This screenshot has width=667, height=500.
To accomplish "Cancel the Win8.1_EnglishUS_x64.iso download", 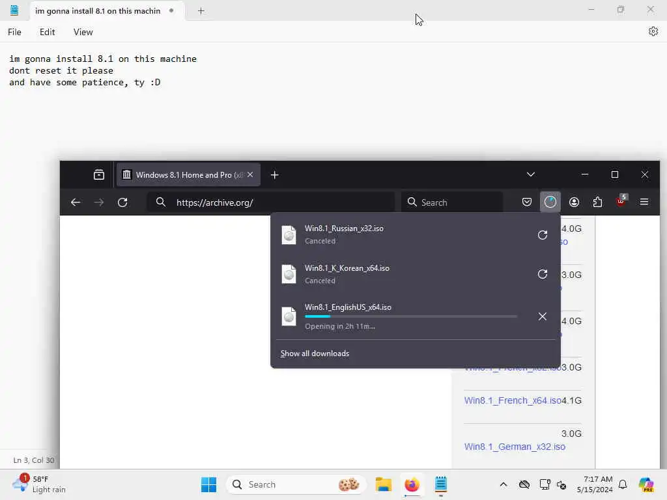I will 542,316.
